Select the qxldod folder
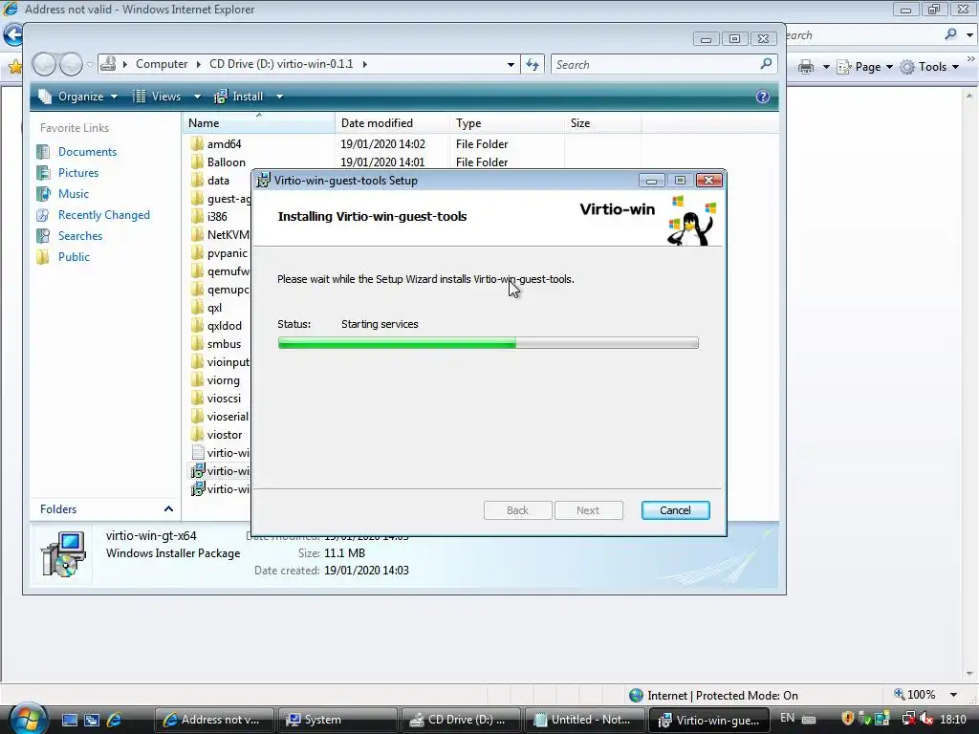 pyautogui.click(x=224, y=326)
